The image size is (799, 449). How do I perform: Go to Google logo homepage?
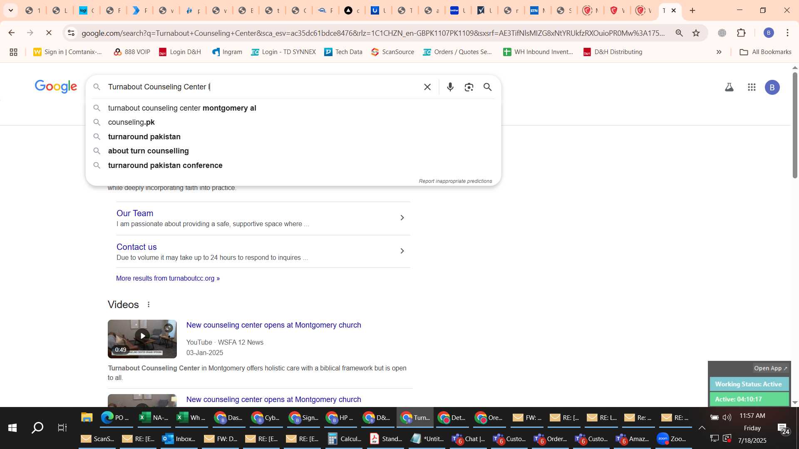56,86
